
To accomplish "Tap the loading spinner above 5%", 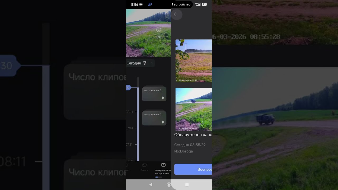I will (159, 30).
